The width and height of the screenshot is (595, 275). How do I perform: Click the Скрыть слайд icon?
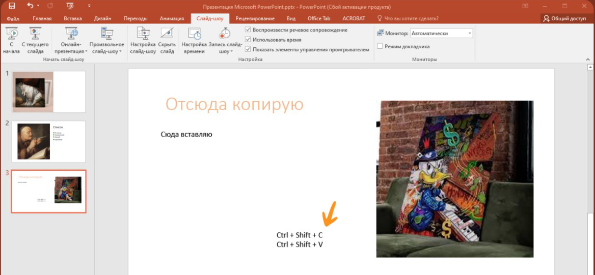[x=167, y=34]
